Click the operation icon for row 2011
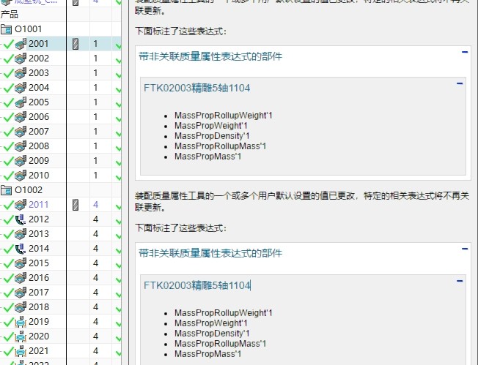This screenshot has height=365, width=478. (x=21, y=205)
